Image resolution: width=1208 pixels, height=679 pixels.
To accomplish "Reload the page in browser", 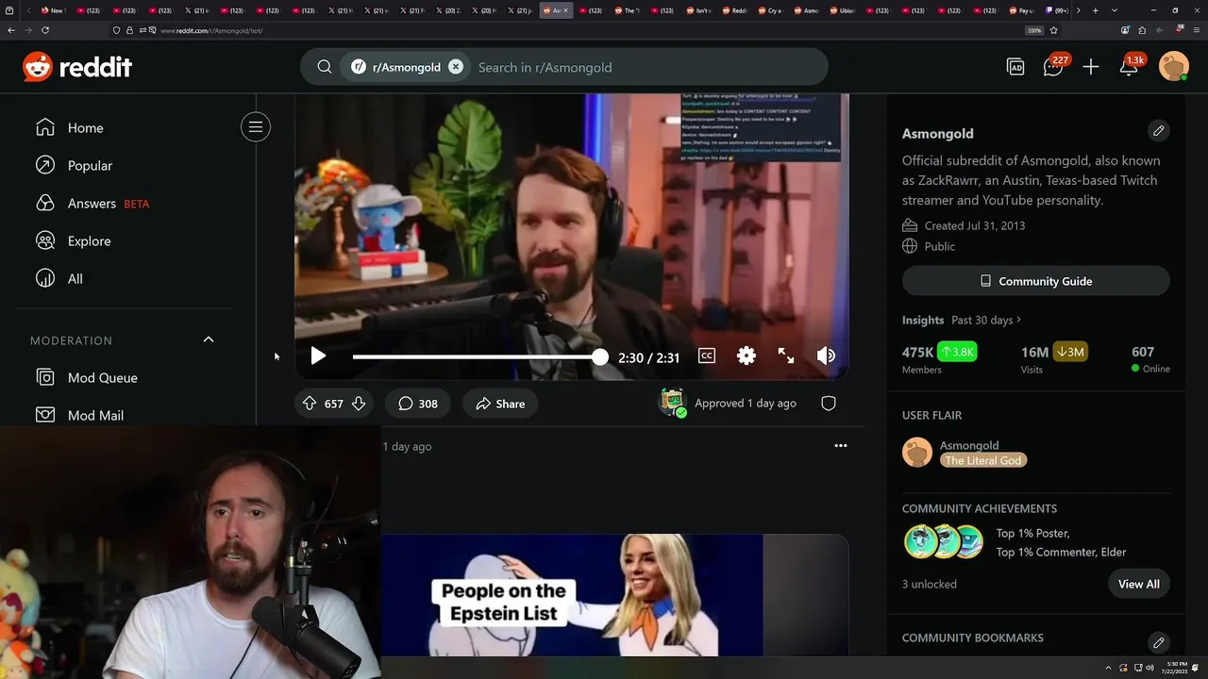I will (44, 30).
